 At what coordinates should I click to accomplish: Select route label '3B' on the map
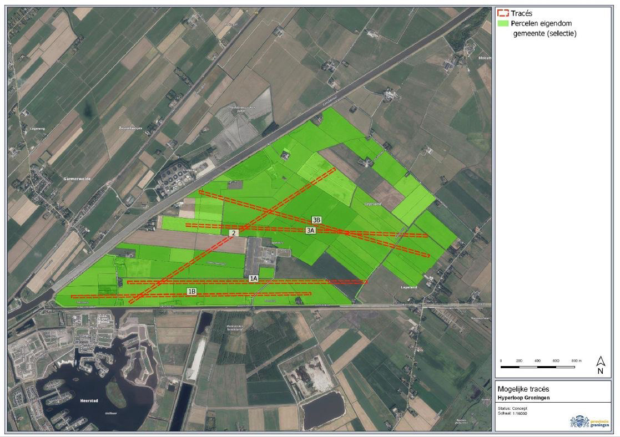tap(316, 220)
